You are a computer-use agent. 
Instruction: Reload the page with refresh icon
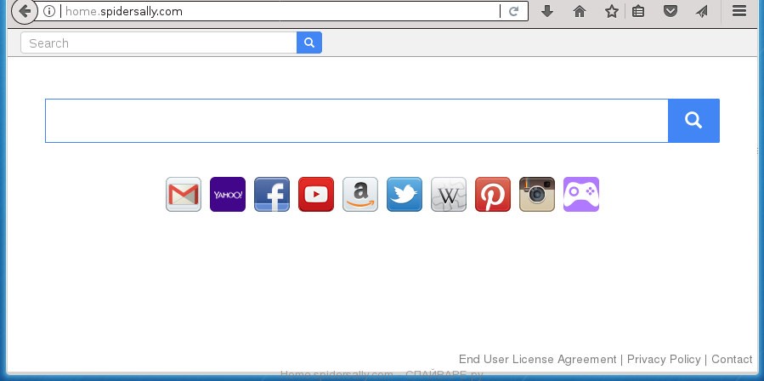513,11
